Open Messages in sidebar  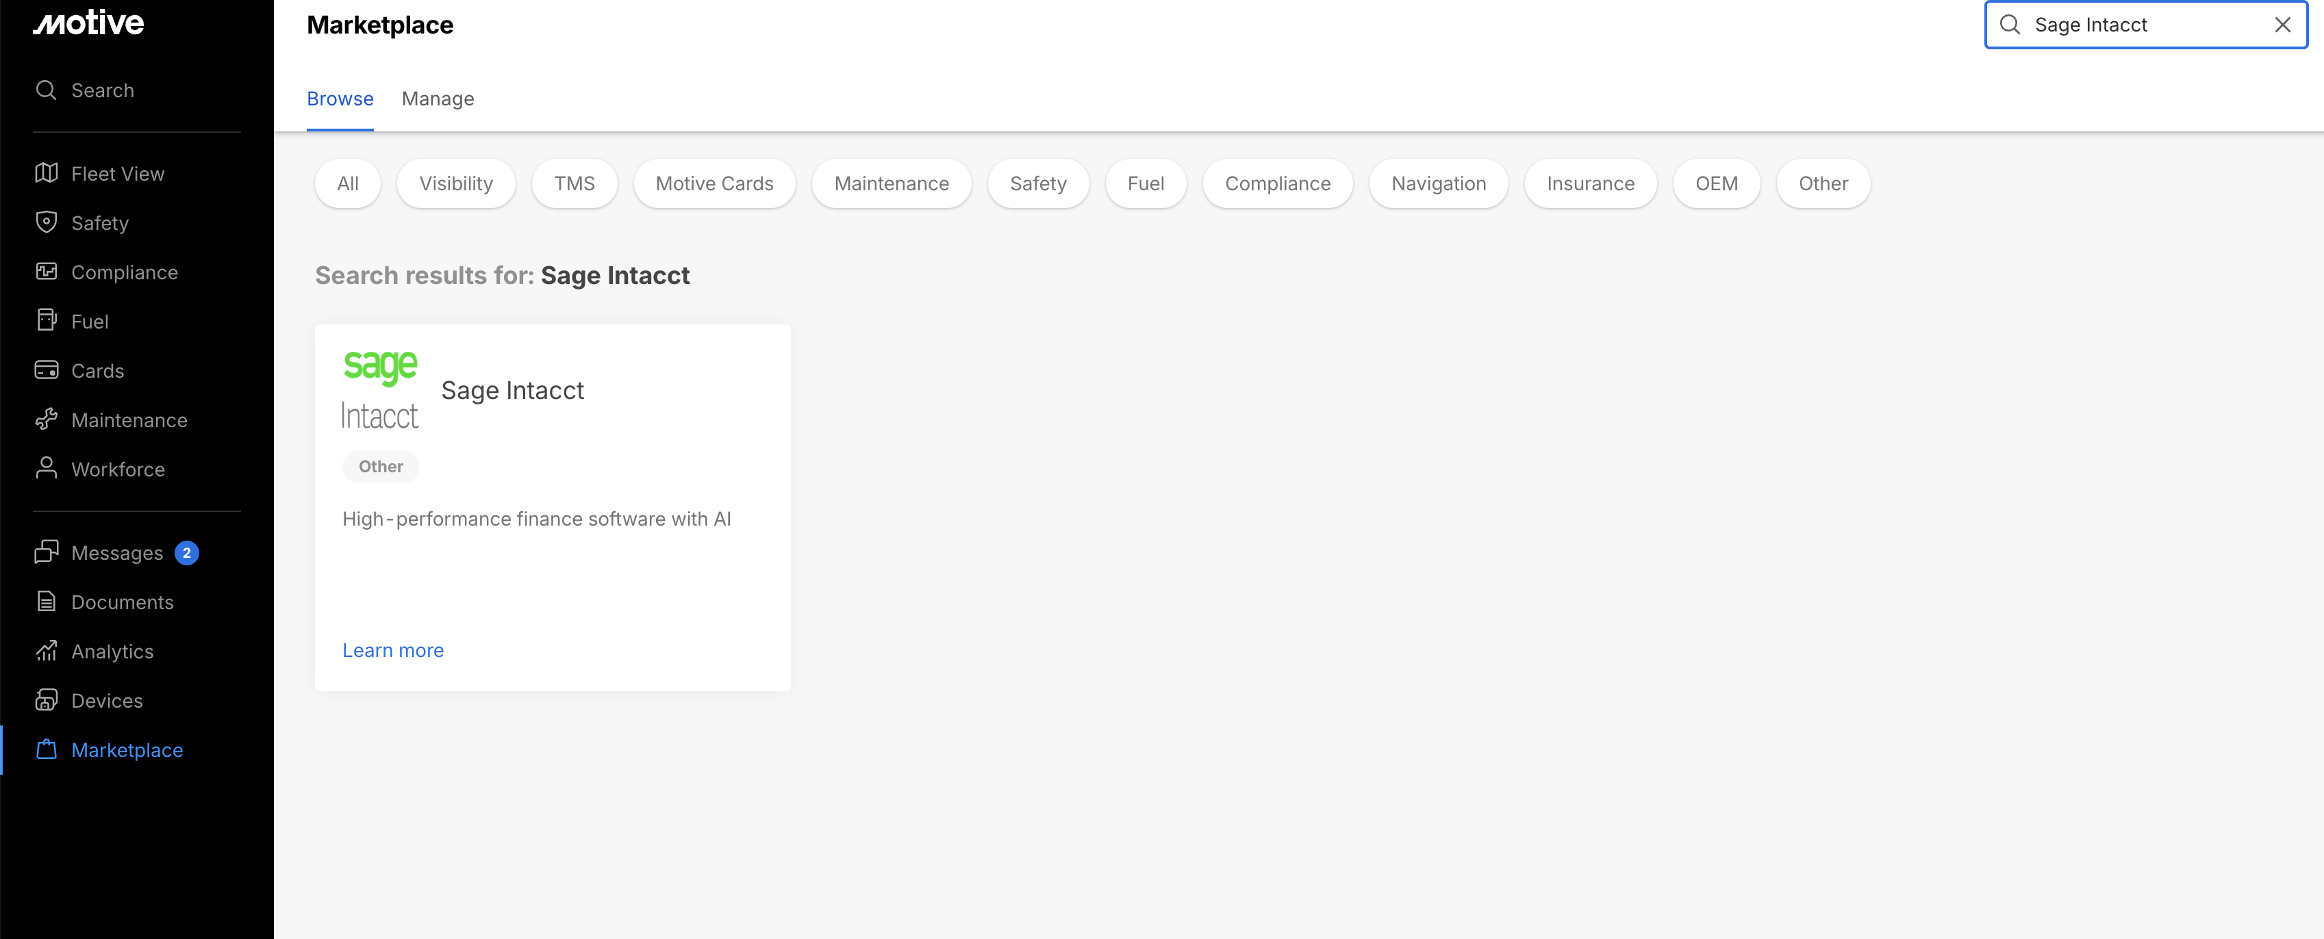117,553
